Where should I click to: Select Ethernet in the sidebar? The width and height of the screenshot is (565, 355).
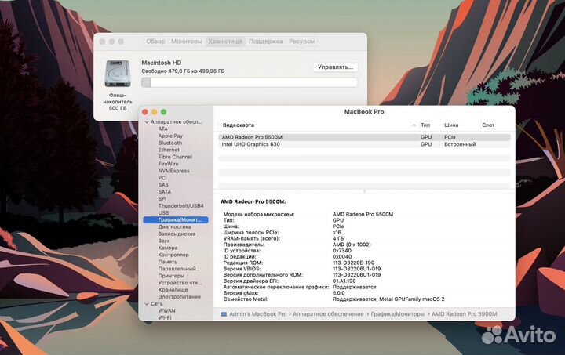(x=169, y=150)
